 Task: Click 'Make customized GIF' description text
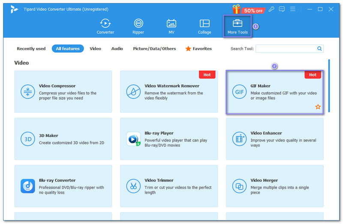pyautogui.click(x=283, y=95)
